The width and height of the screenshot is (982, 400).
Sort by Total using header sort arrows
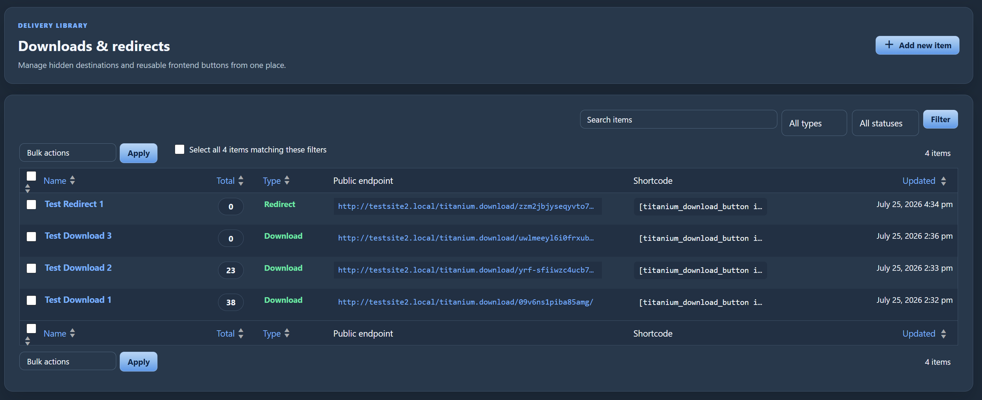tap(241, 181)
